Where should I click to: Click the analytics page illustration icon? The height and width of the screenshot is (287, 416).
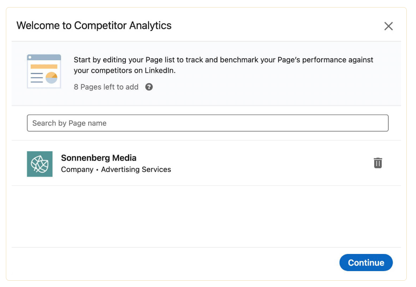[44, 71]
